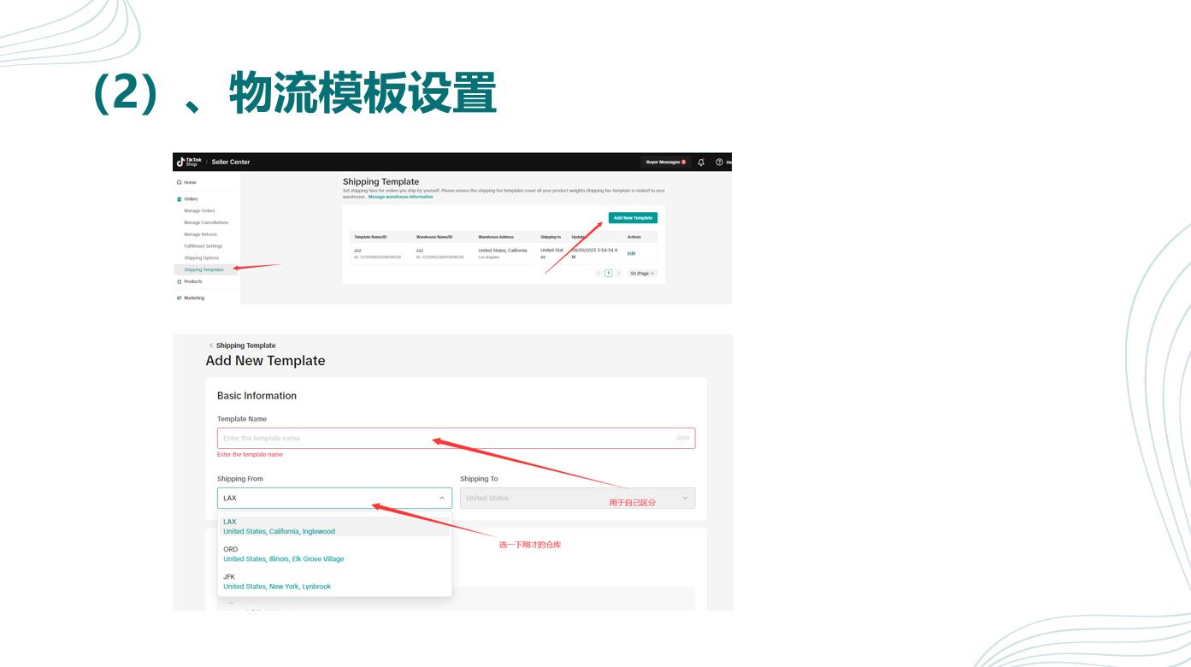Click the Add New Template button
Image resolution: width=1191 pixels, height=667 pixels.
(x=634, y=218)
